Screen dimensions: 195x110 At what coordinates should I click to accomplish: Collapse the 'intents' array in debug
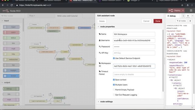172,83
